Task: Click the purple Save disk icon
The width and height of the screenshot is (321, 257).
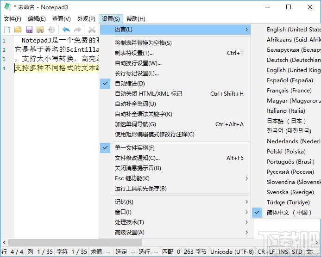Action: (x=29, y=30)
